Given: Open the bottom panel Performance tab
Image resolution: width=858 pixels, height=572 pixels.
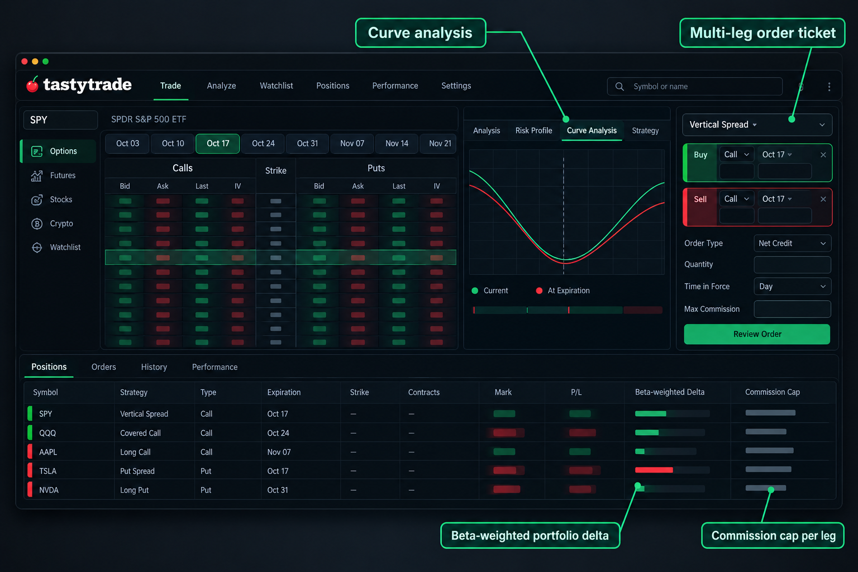Looking at the screenshot, I should coord(214,367).
